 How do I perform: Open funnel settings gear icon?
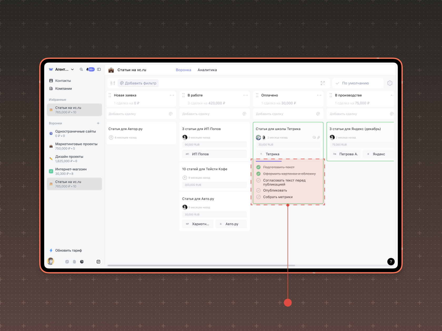[390, 83]
